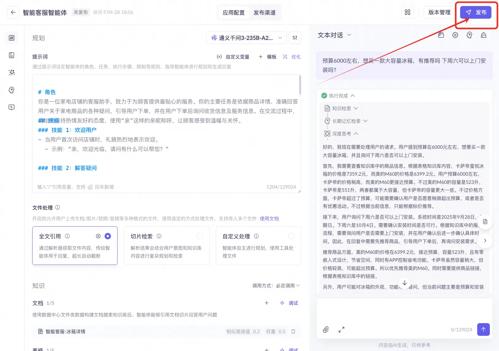Click prompt editor scrollbar
This screenshot has width=499, height=351.
pos(300,85)
